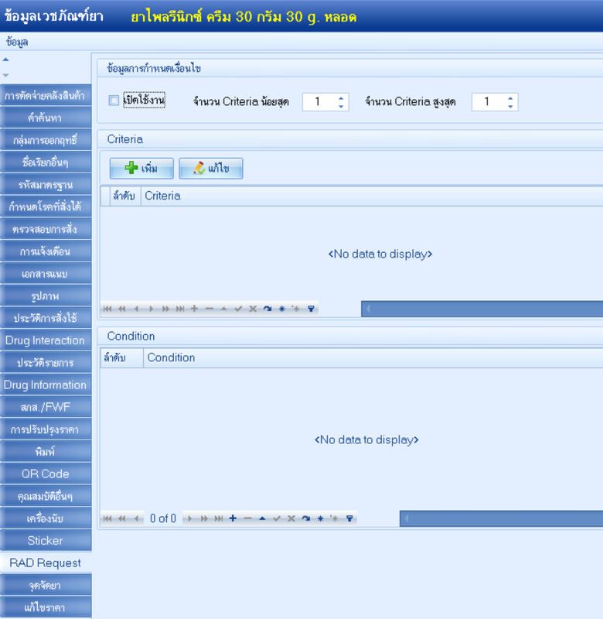Click the 0 of 0 record counter

(x=163, y=518)
